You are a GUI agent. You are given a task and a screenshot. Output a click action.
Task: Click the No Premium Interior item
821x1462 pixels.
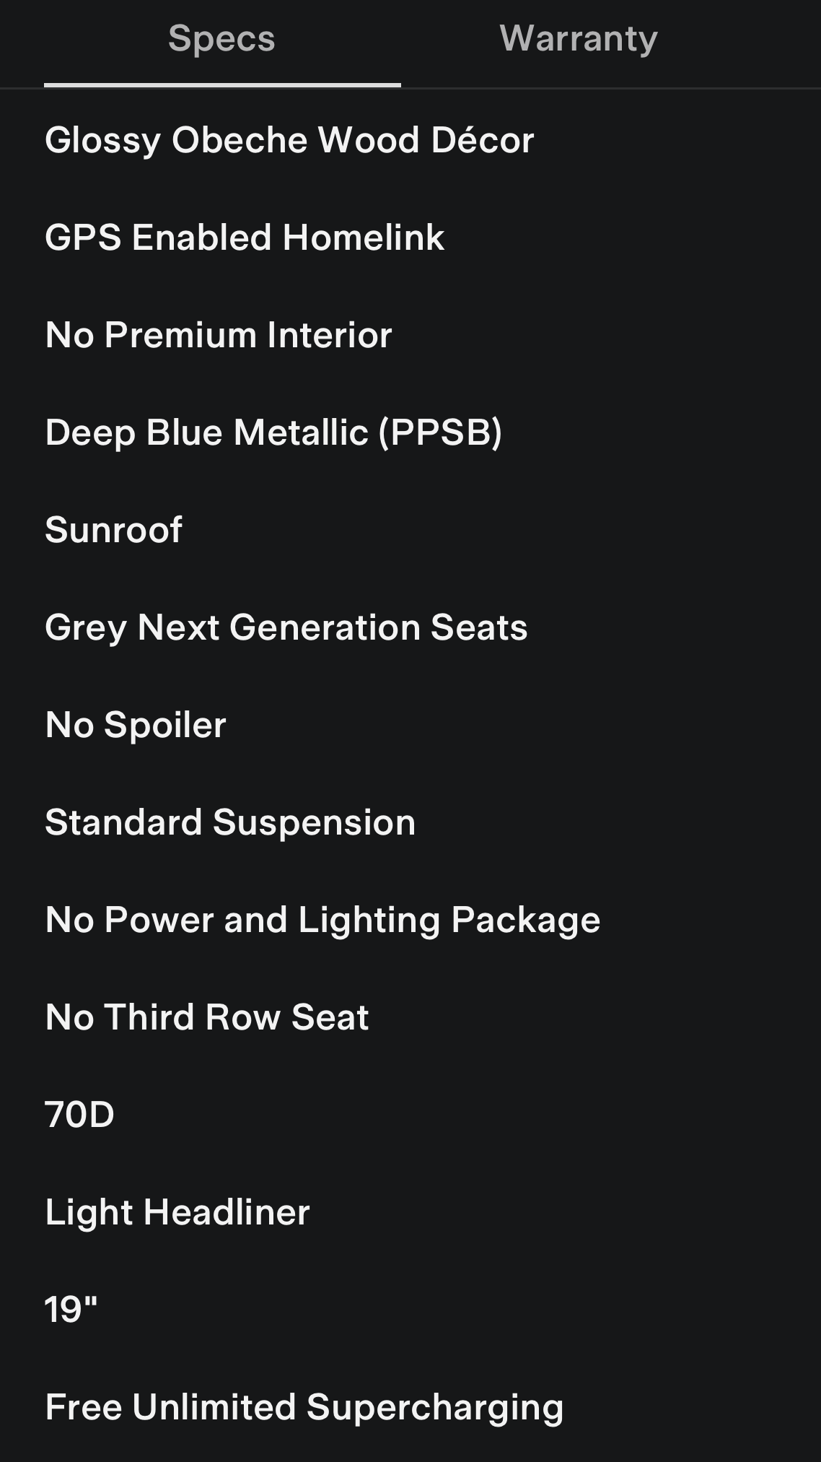click(218, 335)
